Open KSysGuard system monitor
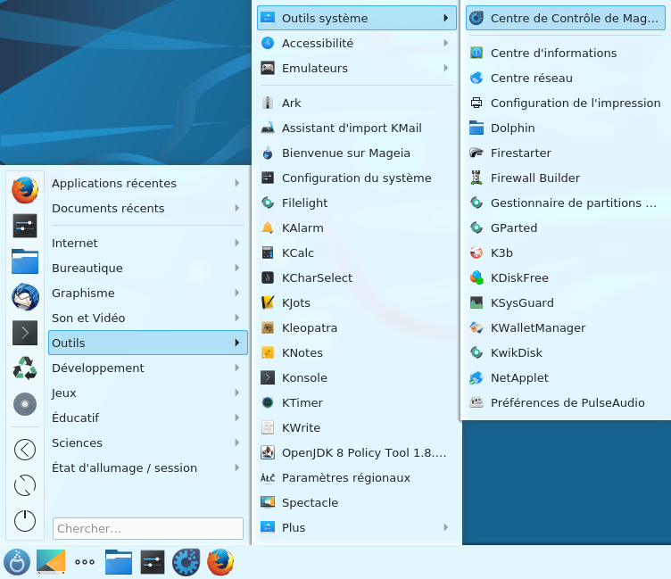The height and width of the screenshot is (579, 671). [566, 303]
